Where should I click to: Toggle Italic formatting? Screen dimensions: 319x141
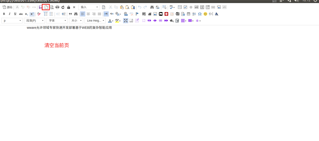(10, 14)
